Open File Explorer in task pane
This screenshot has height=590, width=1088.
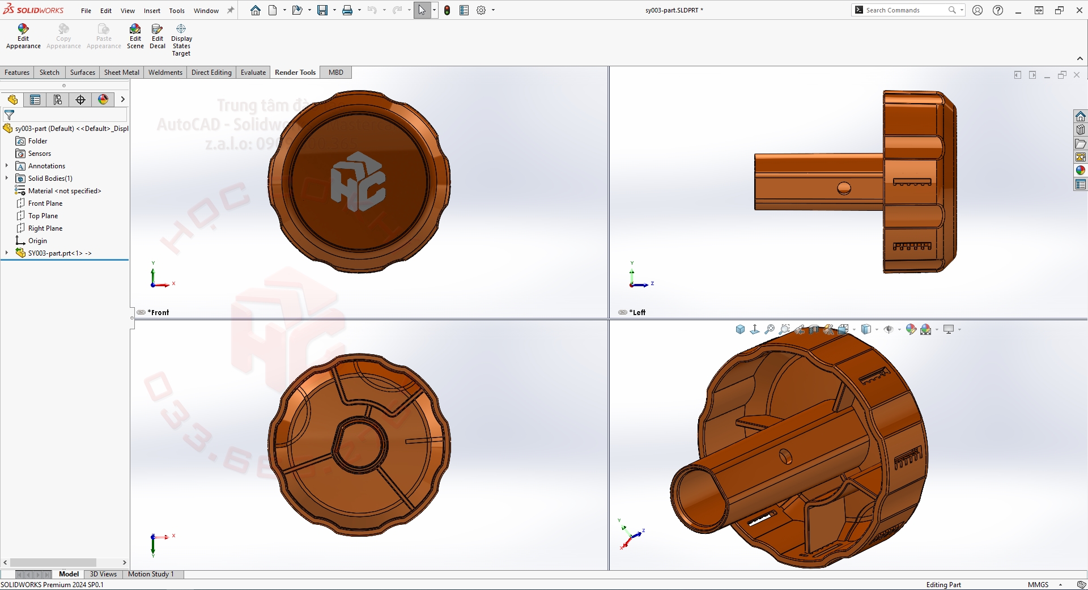[x=1081, y=143]
